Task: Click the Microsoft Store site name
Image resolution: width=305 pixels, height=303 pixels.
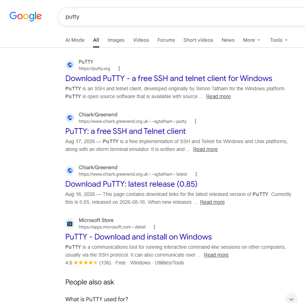Action: (96, 220)
